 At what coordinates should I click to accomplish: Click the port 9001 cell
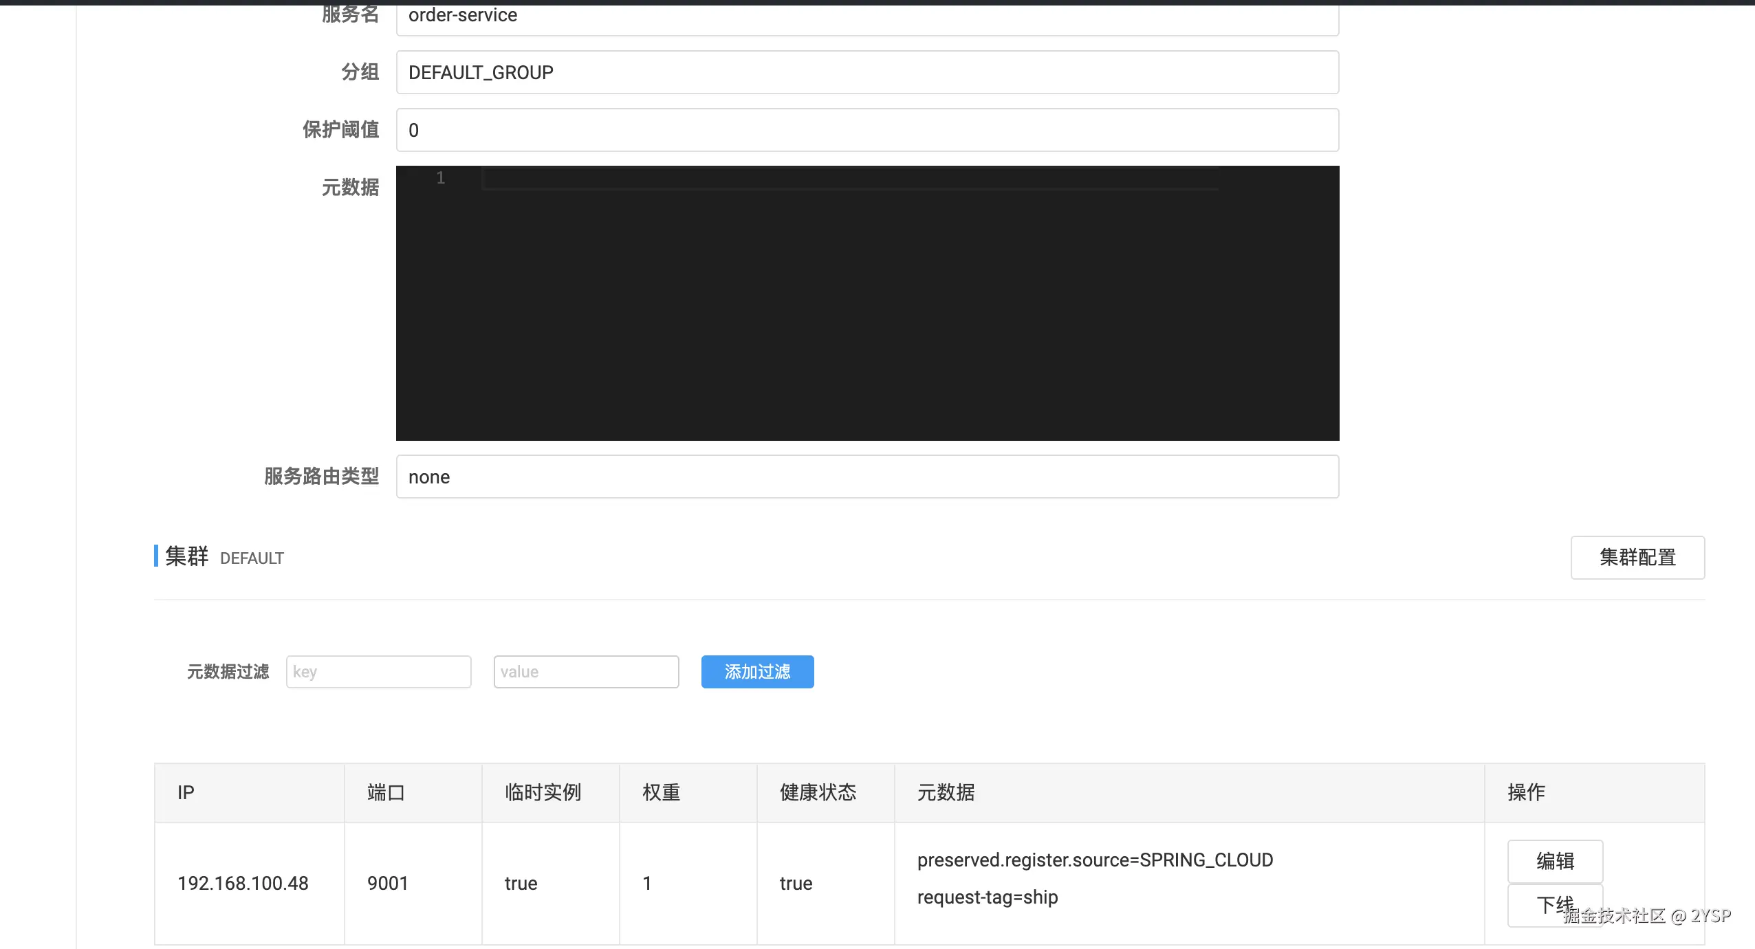point(388,883)
